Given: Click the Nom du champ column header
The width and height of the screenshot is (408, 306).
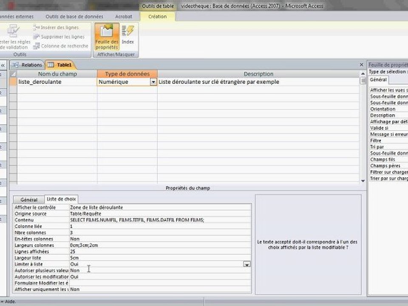Looking at the screenshot, I should 57,74.
